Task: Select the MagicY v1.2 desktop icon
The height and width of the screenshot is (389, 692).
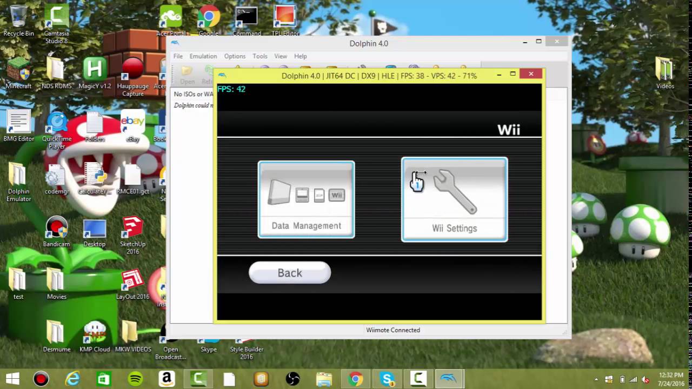Action: pos(95,73)
